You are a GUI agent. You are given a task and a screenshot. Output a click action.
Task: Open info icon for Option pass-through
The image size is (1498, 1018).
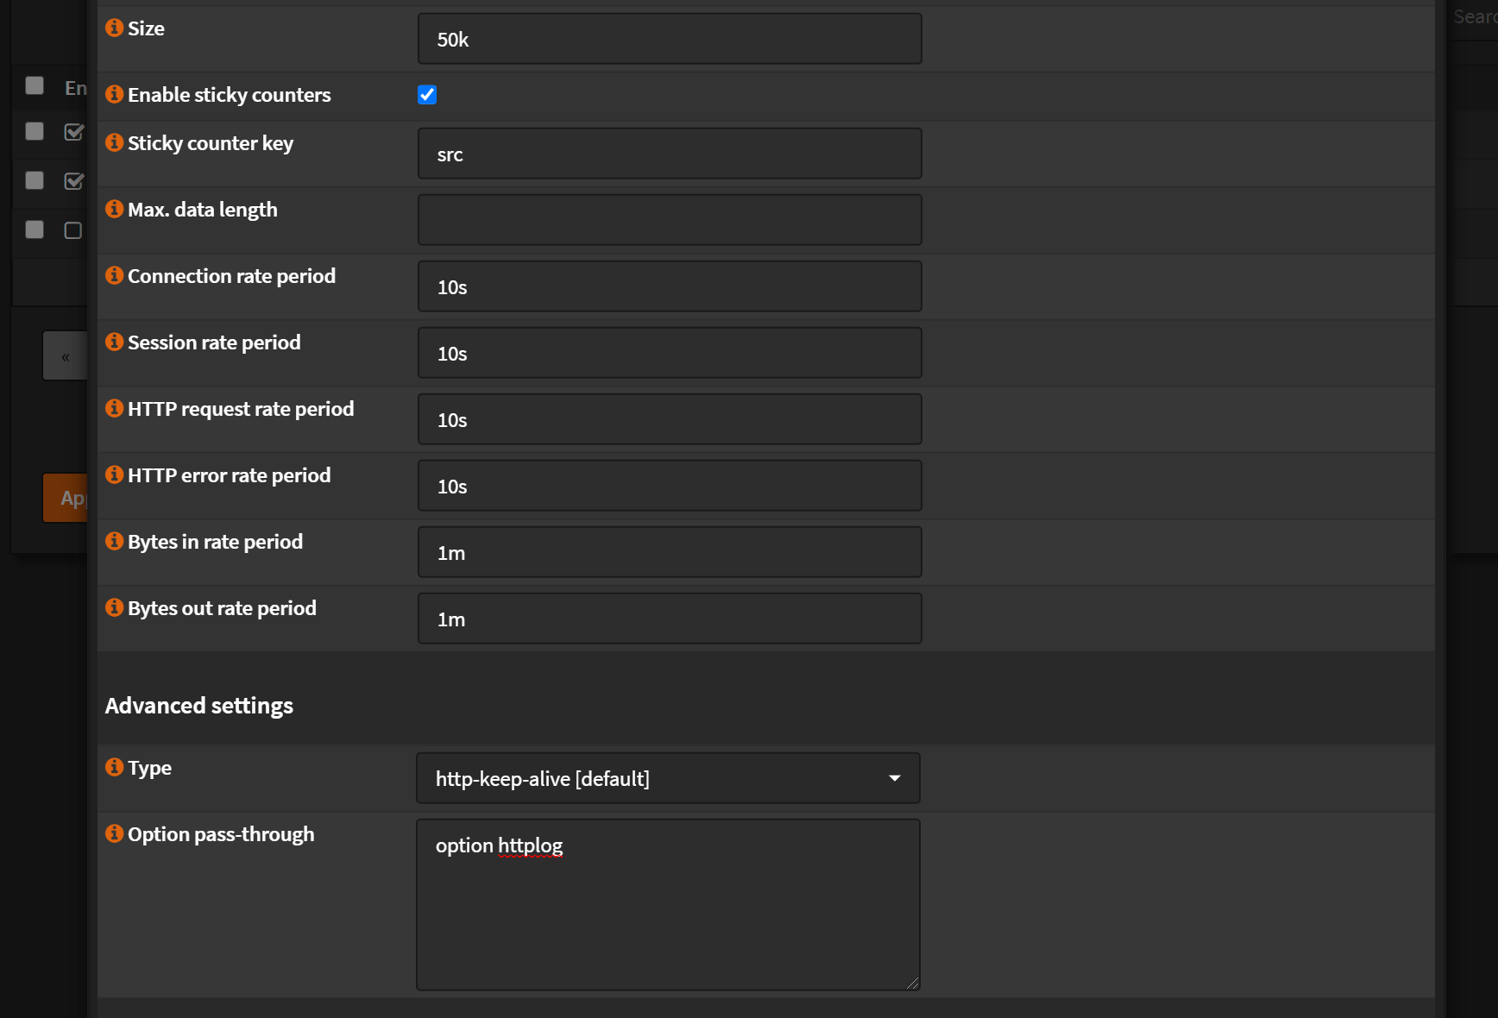(114, 833)
